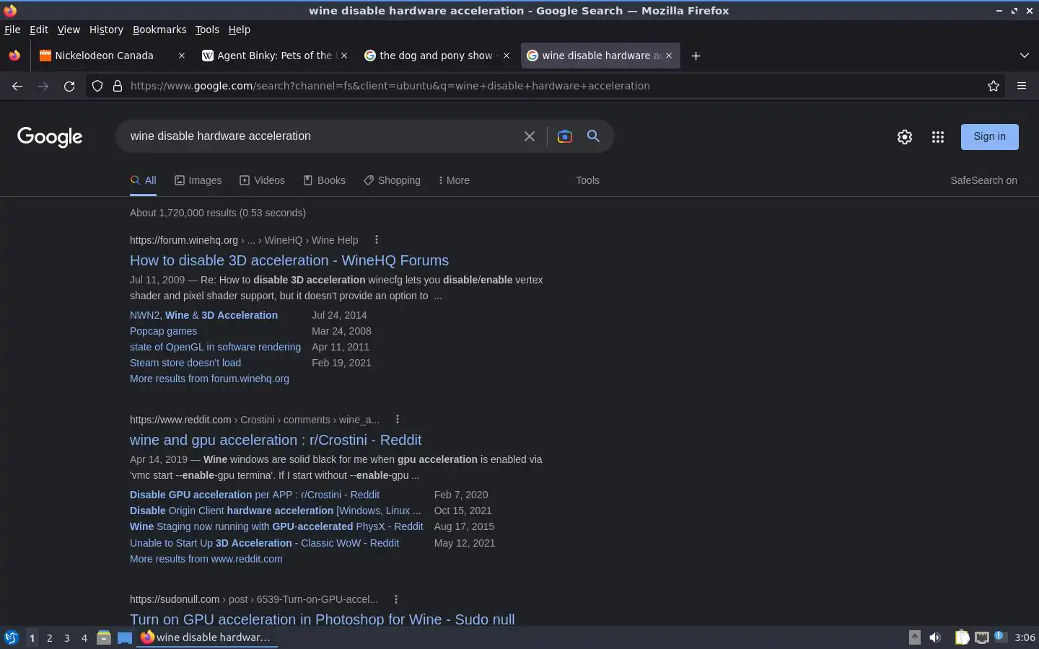
Task: Close the wine disable hardware tab
Action: (669, 56)
